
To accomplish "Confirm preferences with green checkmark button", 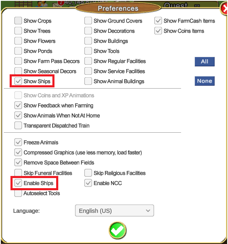I will [117, 231].
